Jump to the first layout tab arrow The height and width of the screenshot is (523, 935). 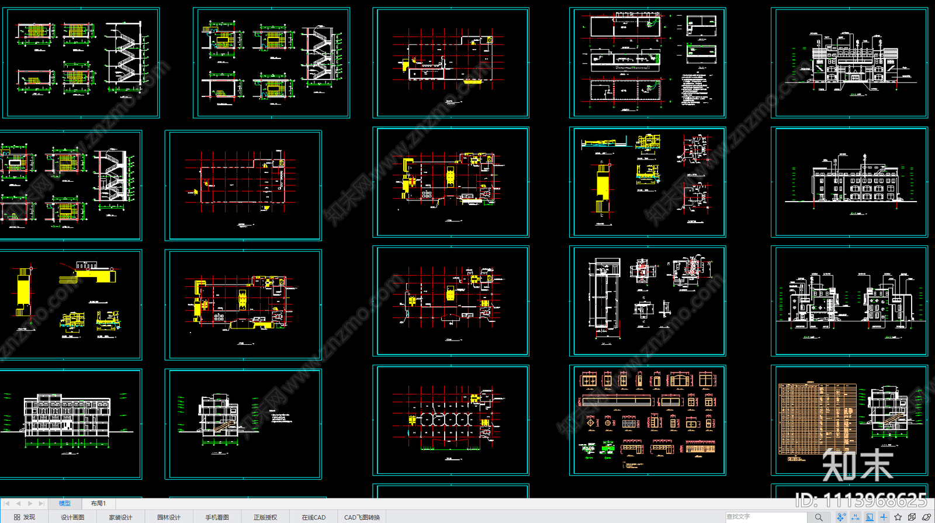[7, 503]
